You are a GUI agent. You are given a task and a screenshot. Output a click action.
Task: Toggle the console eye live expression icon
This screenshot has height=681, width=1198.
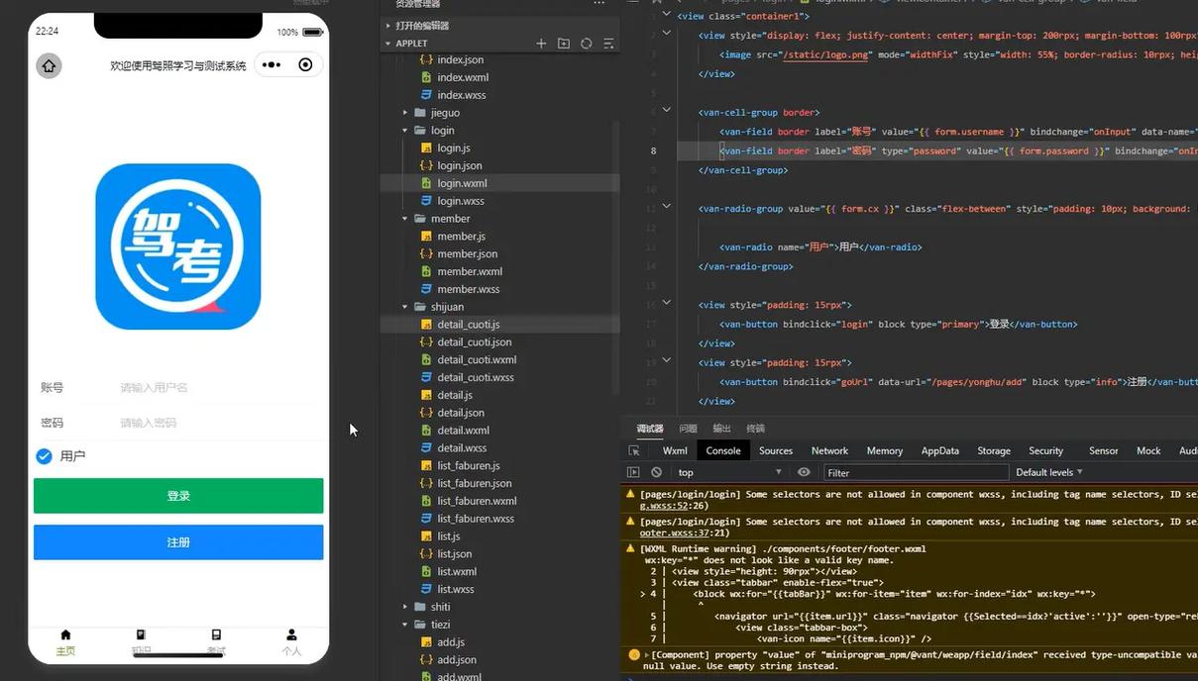804,473
